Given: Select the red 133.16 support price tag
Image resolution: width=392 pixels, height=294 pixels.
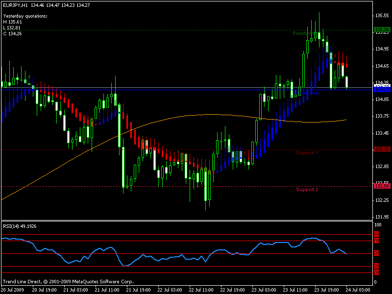Looking at the screenshot, I should click(382, 149).
